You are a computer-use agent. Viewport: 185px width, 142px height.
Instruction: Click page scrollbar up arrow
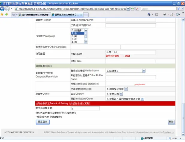click(183, 20)
